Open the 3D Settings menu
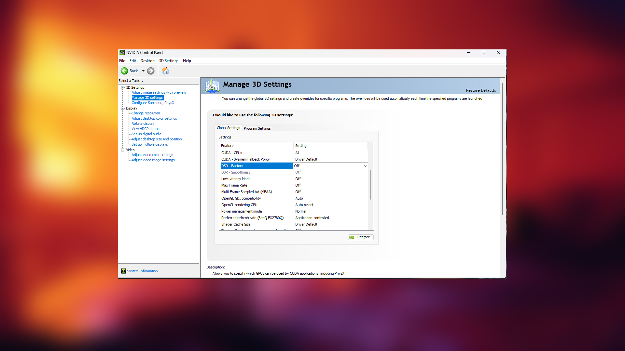 click(x=169, y=61)
